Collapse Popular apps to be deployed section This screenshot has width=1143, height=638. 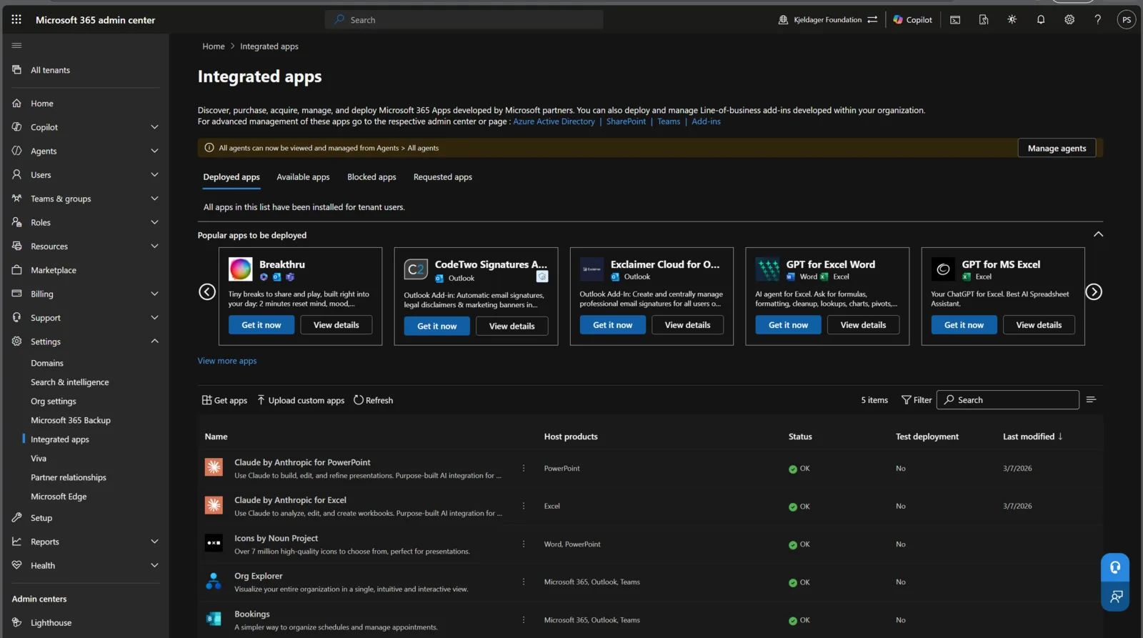point(1098,234)
